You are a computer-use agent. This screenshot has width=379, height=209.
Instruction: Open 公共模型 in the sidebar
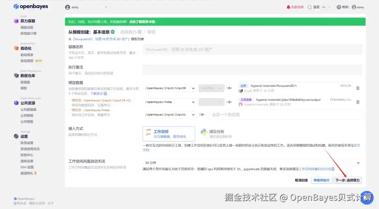27,121
